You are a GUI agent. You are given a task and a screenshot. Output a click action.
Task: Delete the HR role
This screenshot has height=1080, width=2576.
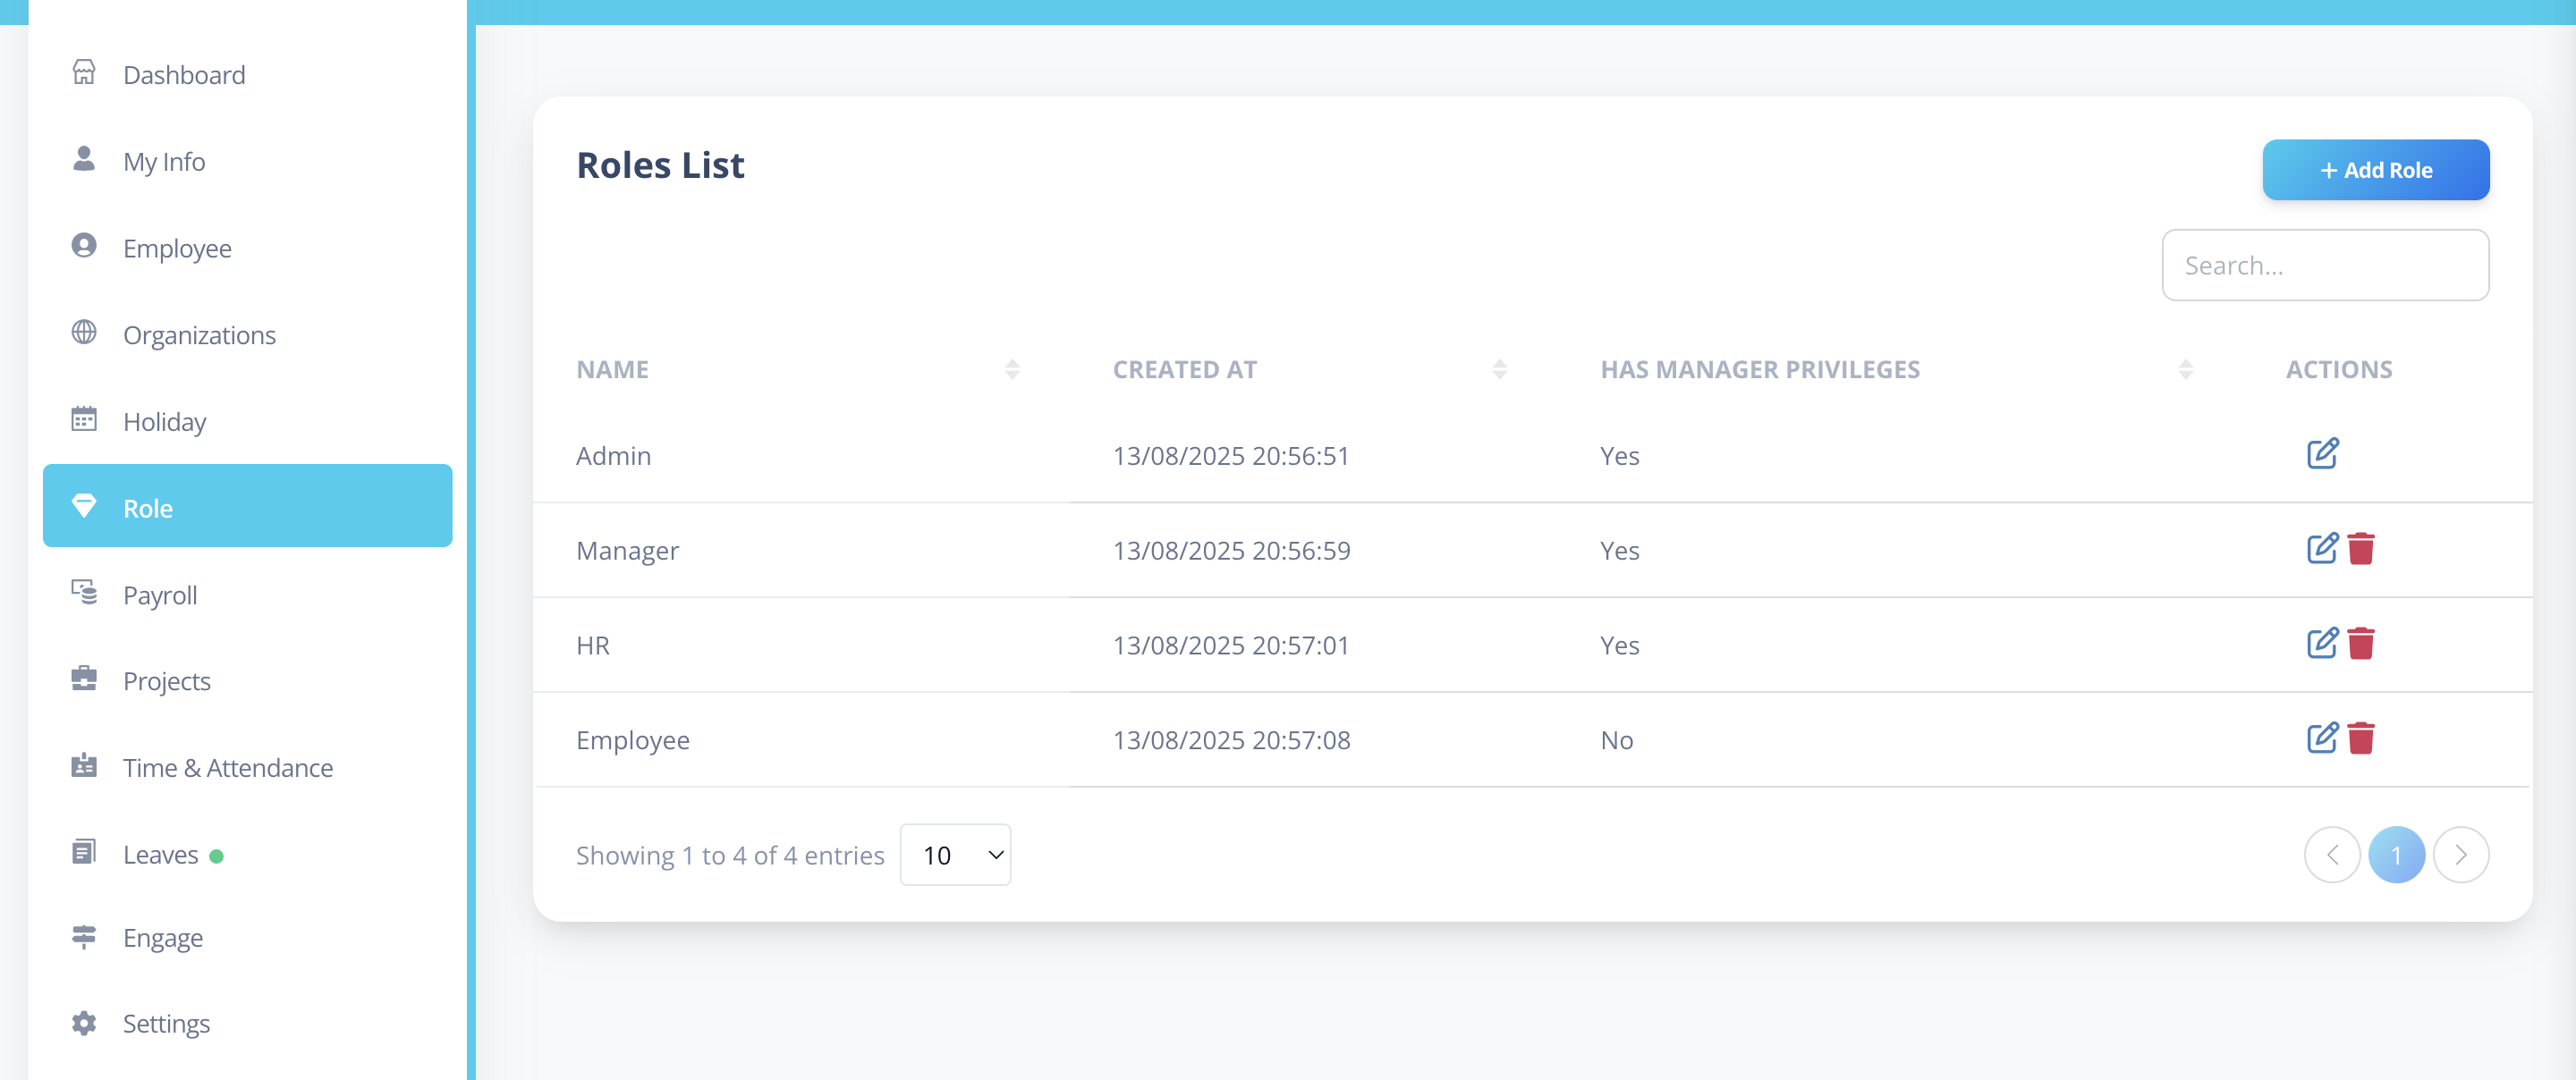click(2361, 644)
